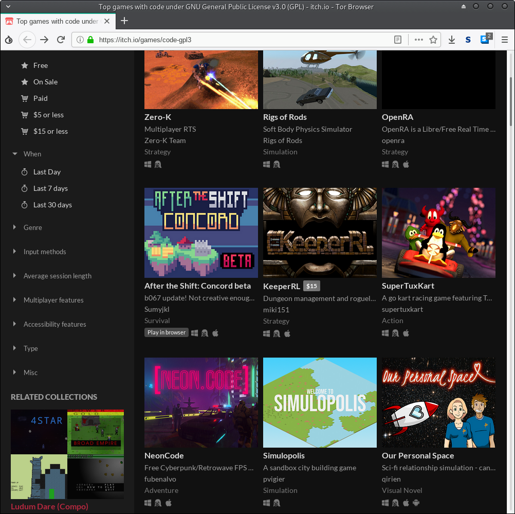Screen dimensions: 515x514
Task: Click the green secure padlock icon
Action: coord(90,40)
